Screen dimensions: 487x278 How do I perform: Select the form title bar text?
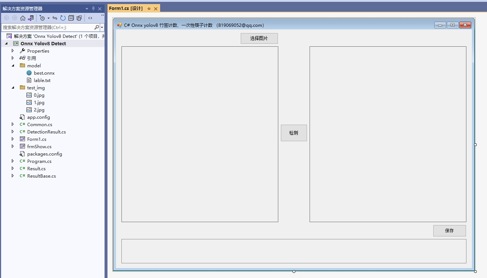194,25
